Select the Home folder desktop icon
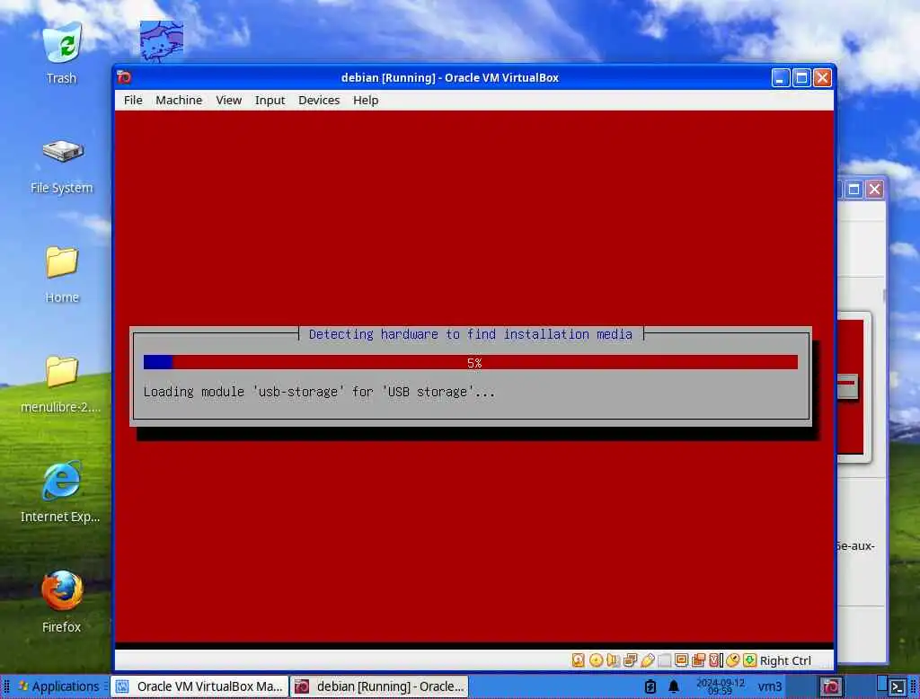 coord(62,275)
